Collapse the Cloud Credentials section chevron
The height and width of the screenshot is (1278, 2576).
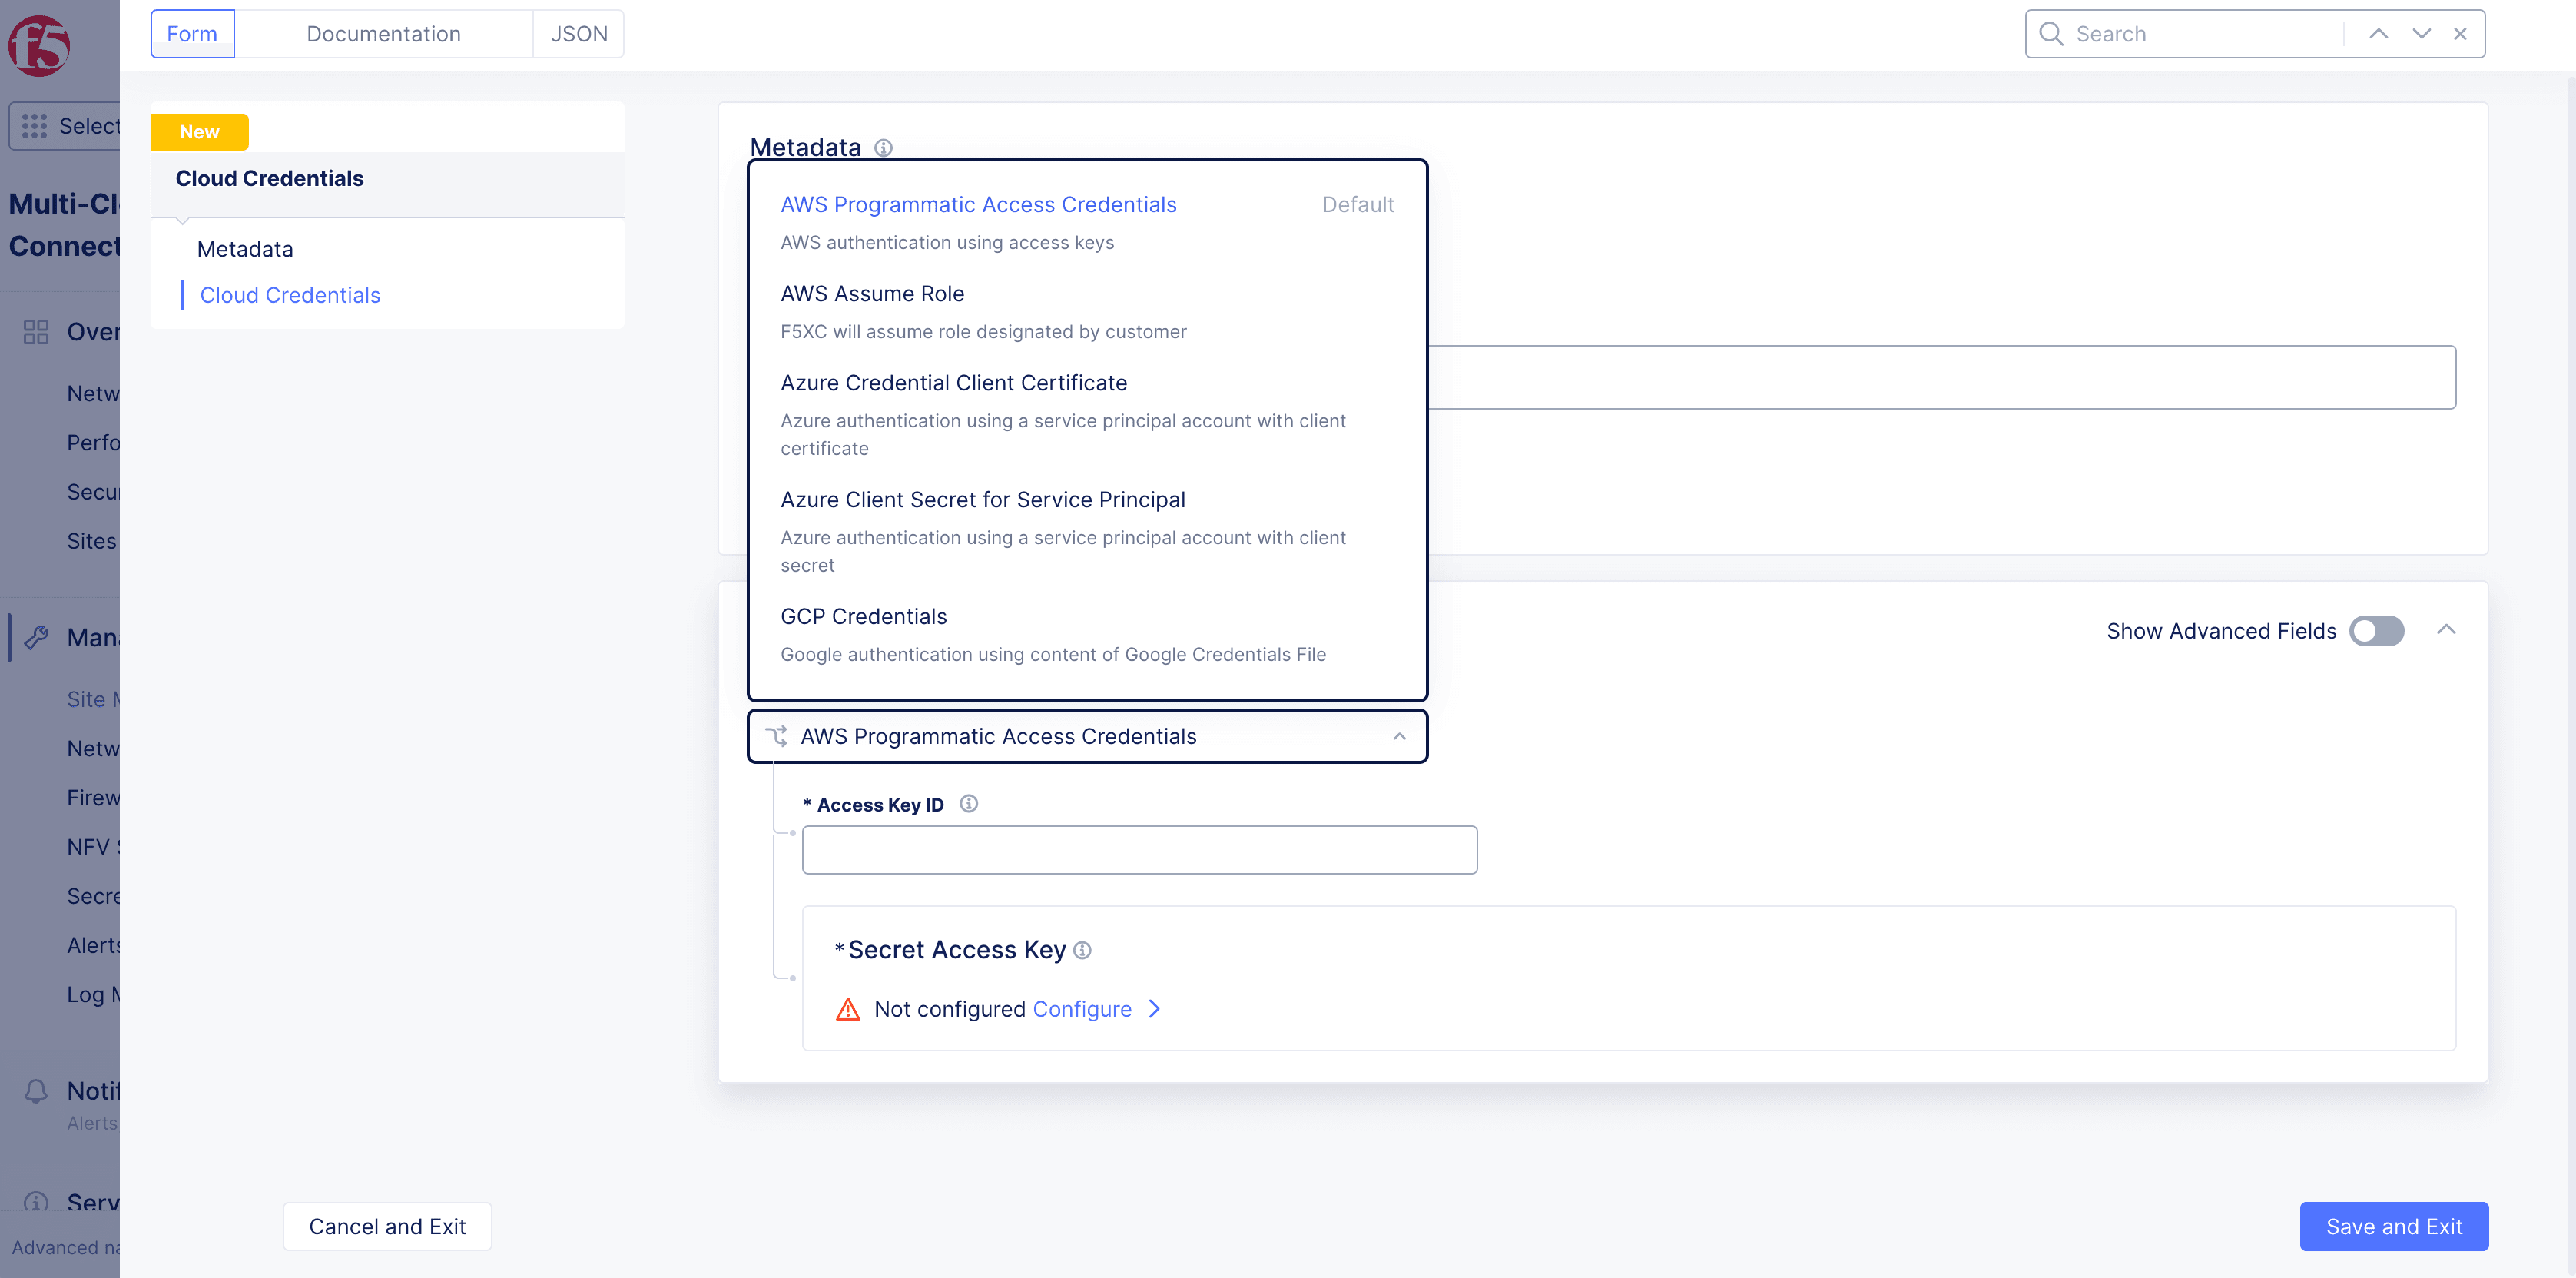2446,630
